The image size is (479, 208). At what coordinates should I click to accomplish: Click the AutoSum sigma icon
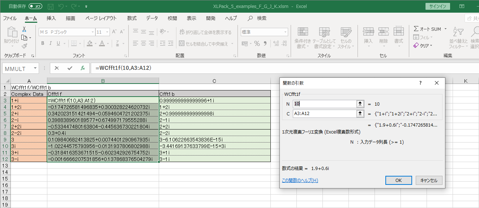click(x=416, y=29)
